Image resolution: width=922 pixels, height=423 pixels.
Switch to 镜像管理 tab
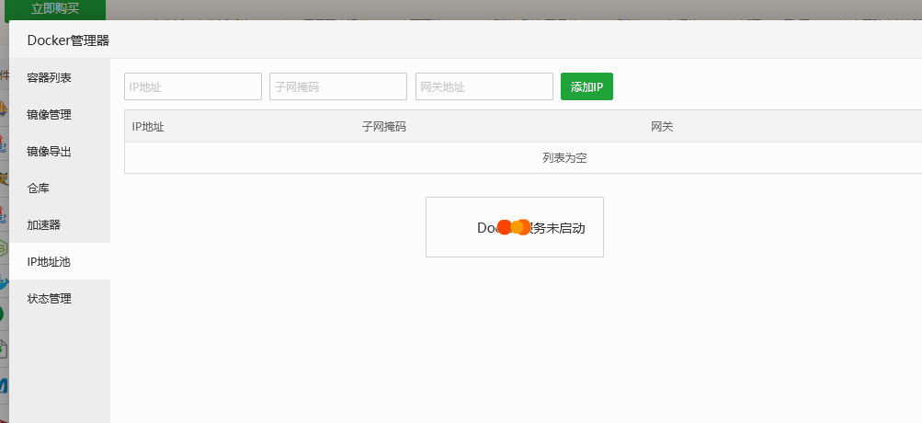coord(60,115)
